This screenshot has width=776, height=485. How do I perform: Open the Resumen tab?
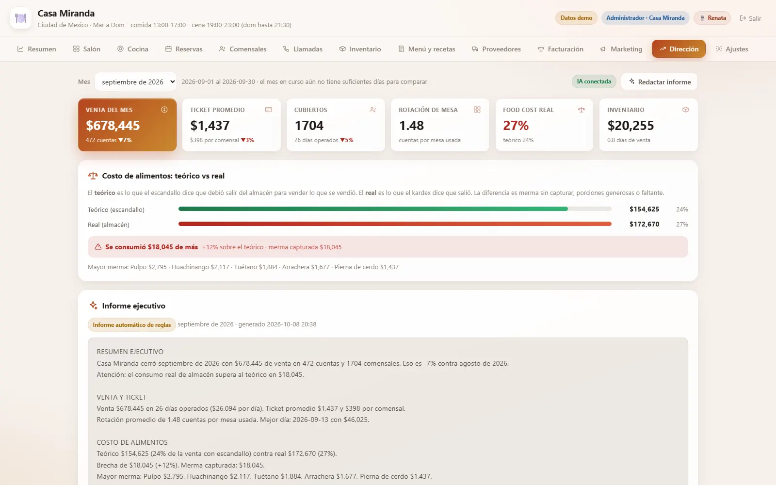coord(37,49)
